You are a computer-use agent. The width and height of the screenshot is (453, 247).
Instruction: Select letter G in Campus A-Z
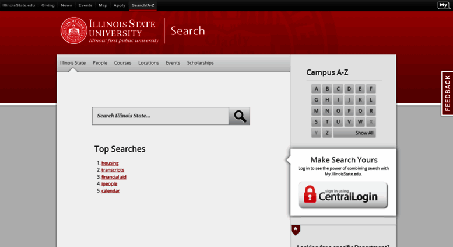pyautogui.click(x=316, y=100)
